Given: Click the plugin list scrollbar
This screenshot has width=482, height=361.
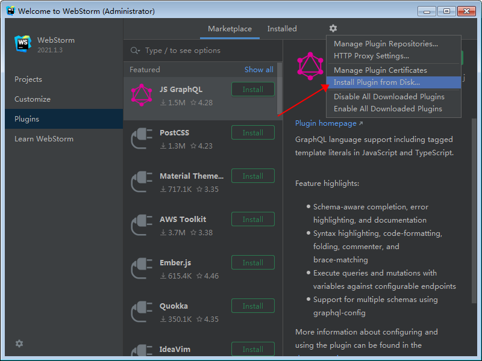Looking at the screenshot, I should click(279, 88).
